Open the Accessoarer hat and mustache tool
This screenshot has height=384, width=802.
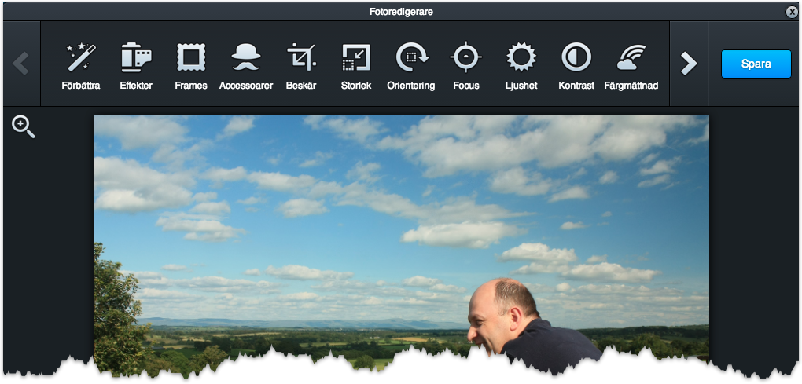click(x=246, y=67)
